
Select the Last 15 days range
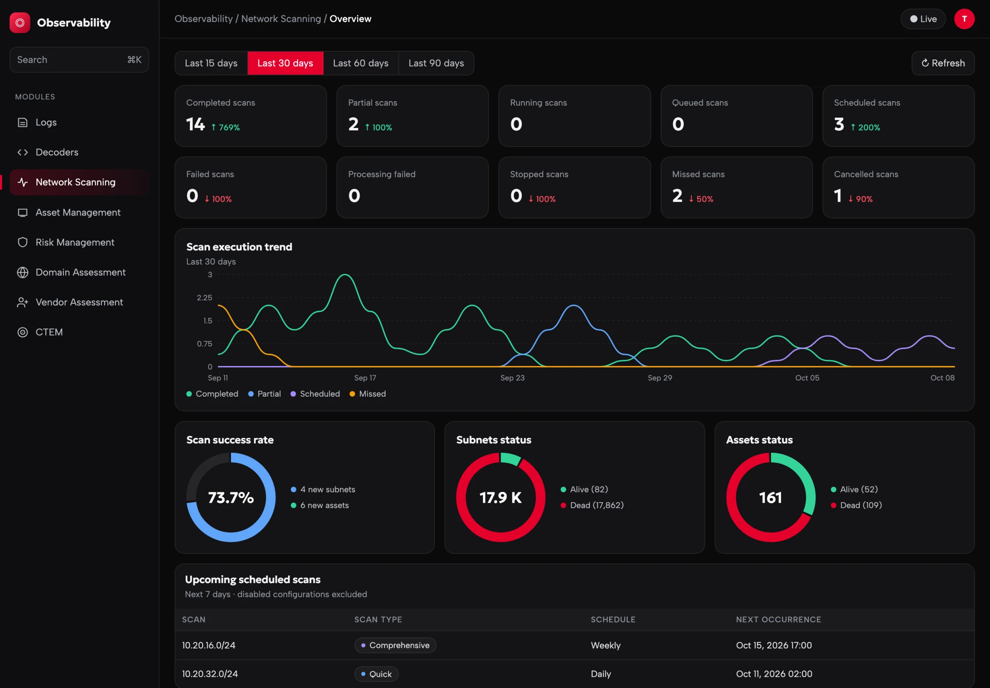click(211, 63)
